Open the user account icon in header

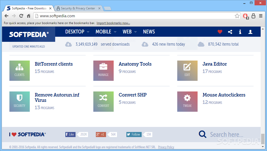pos(250,32)
